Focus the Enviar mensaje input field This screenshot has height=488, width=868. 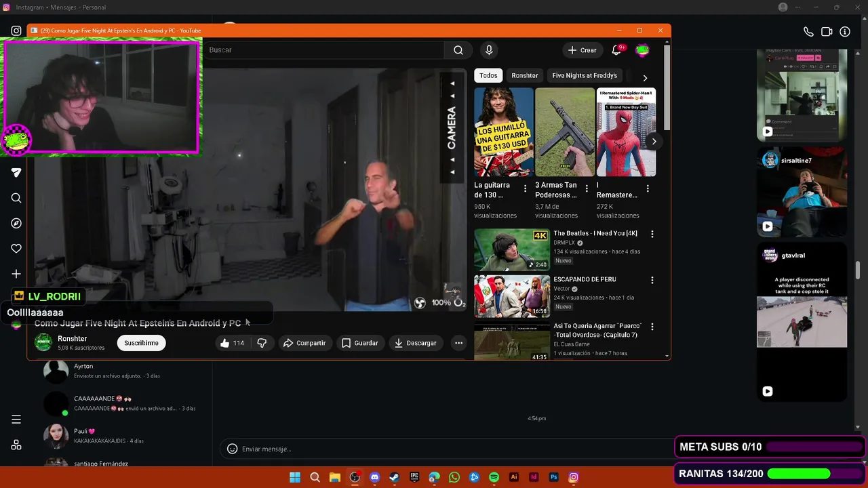pos(454,449)
